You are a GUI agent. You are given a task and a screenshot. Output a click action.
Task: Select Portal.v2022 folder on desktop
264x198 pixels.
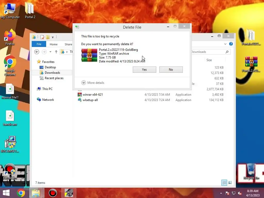pos(251,37)
